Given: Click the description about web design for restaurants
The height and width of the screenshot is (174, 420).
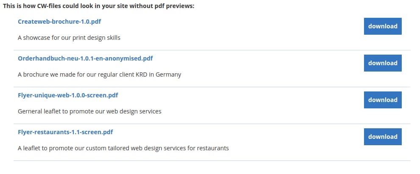Looking at the screenshot, I should [x=123, y=148].
